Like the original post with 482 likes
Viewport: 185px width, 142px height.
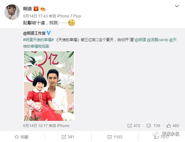[173, 125]
